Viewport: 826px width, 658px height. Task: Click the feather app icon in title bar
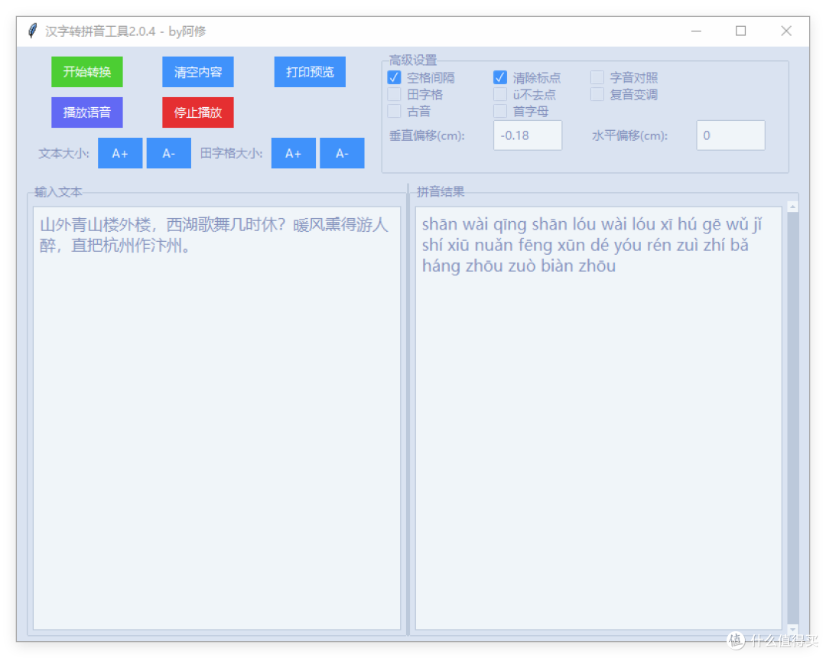33,31
